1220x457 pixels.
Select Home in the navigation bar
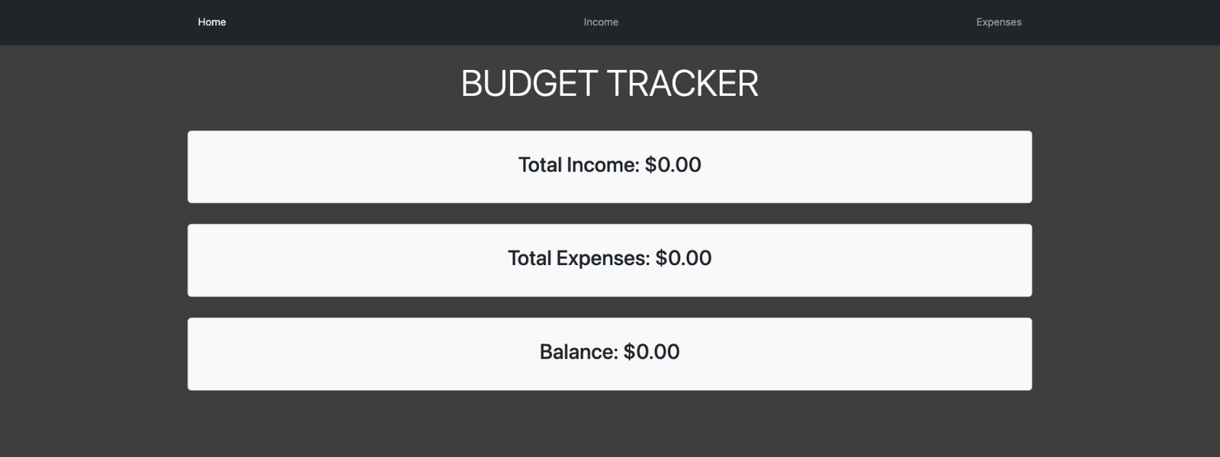pyautogui.click(x=211, y=22)
